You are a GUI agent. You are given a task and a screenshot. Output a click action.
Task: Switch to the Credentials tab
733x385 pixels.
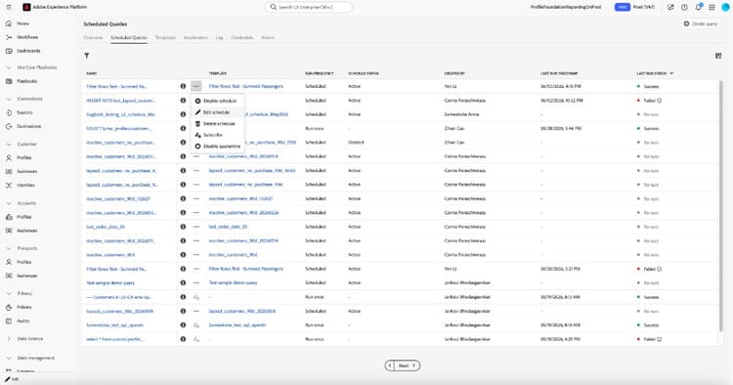pos(242,37)
